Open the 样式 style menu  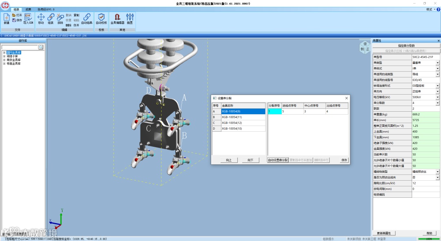coord(430,9)
